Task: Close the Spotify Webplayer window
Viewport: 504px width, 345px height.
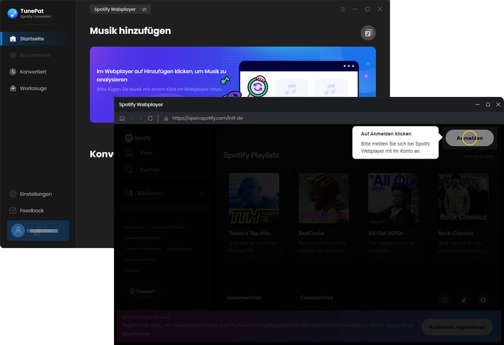Action: pos(498,105)
